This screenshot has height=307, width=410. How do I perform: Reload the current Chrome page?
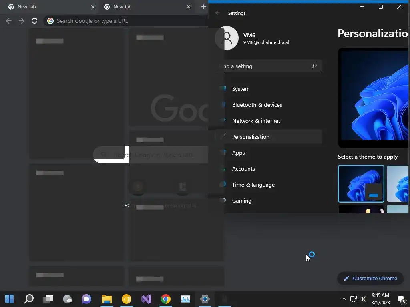34,21
